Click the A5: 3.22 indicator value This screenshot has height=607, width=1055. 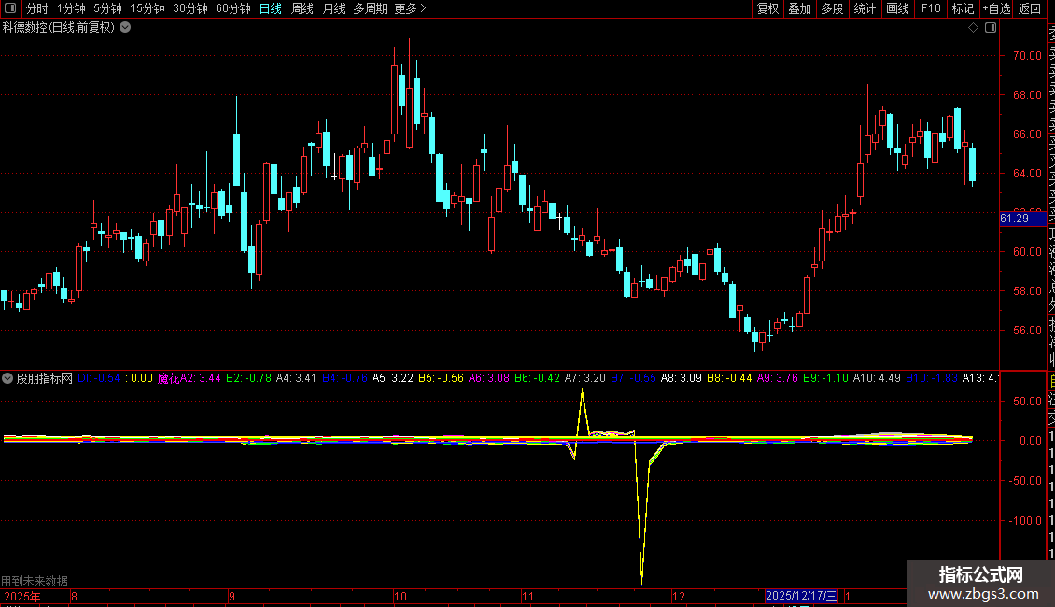point(393,378)
